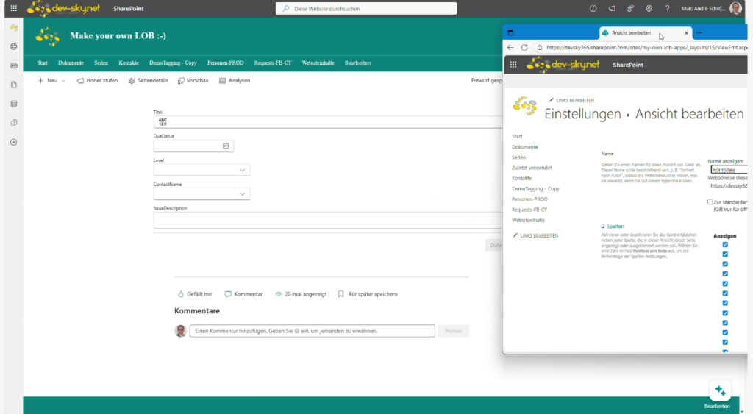This screenshot has height=414, width=753.
Task: Click the settings gear in top bar
Action: [x=649, y=8]
